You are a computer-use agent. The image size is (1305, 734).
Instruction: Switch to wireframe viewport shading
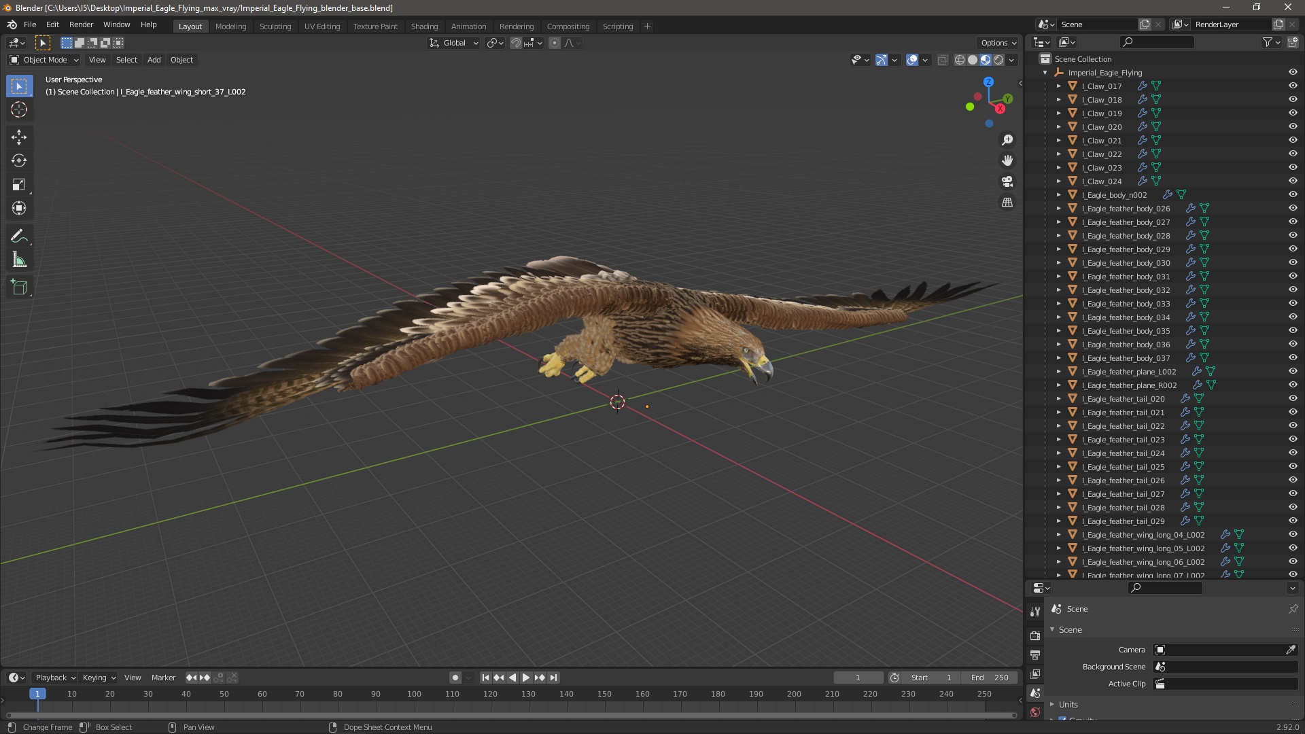[960, 60]
